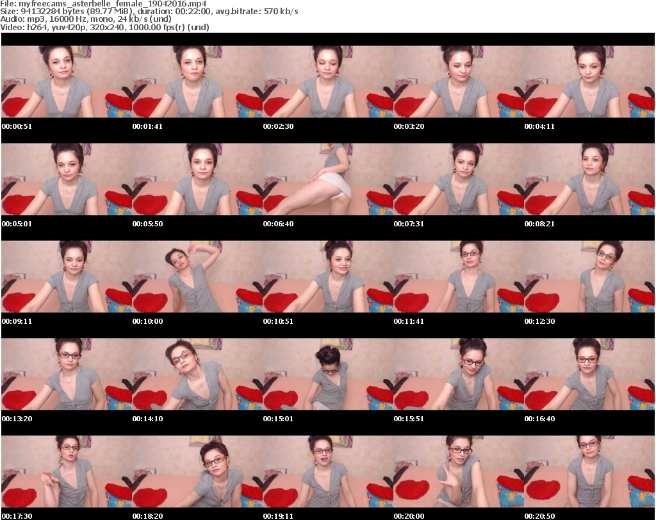
Task: Select the timestamp text 00:12:30
Action: (539, 321)
